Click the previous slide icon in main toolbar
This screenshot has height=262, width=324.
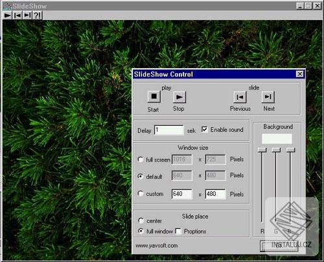pyautogui.click(x=17, y=16)
